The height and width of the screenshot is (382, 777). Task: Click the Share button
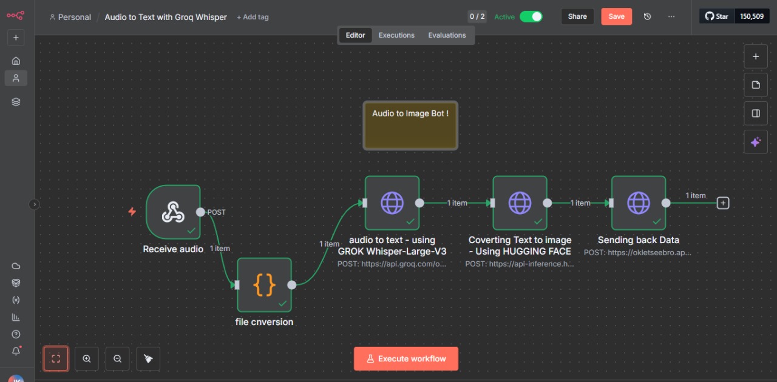(577, 16)
